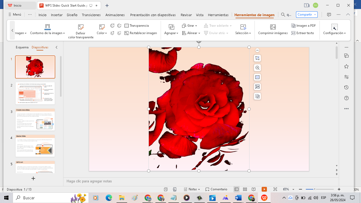Click the magnifier preview icon beside image

pyautogui.click(x=257, y=68)
